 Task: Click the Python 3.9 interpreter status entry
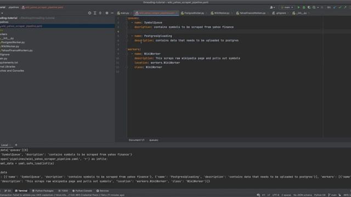tap(320, 195)
